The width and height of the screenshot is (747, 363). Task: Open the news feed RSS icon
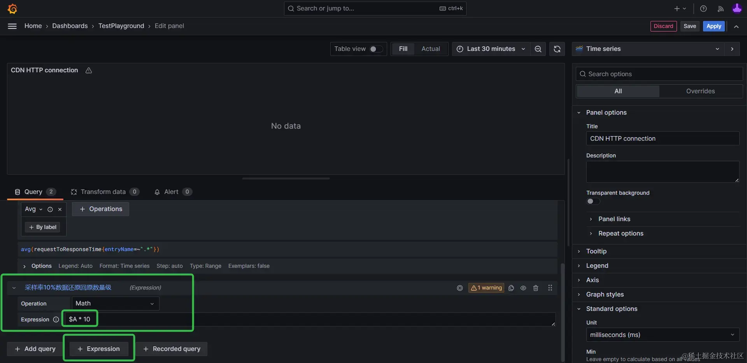pos(721,9)
